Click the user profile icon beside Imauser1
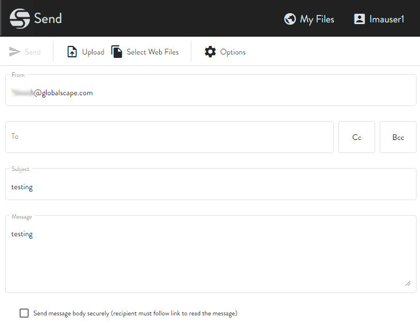The width and height of the screenshot is (420, 324). 360,19
